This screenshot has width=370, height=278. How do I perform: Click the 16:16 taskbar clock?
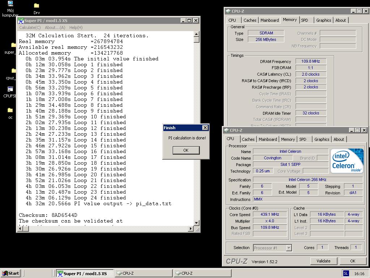pos(359,274)
